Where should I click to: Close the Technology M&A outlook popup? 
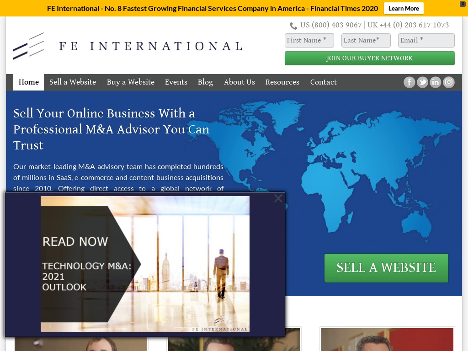278,198
